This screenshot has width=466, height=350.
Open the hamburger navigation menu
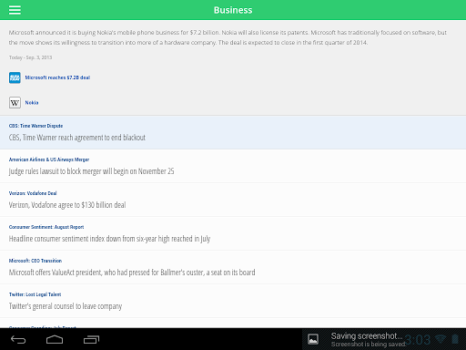pyautogui.click(x=15, y=10)
